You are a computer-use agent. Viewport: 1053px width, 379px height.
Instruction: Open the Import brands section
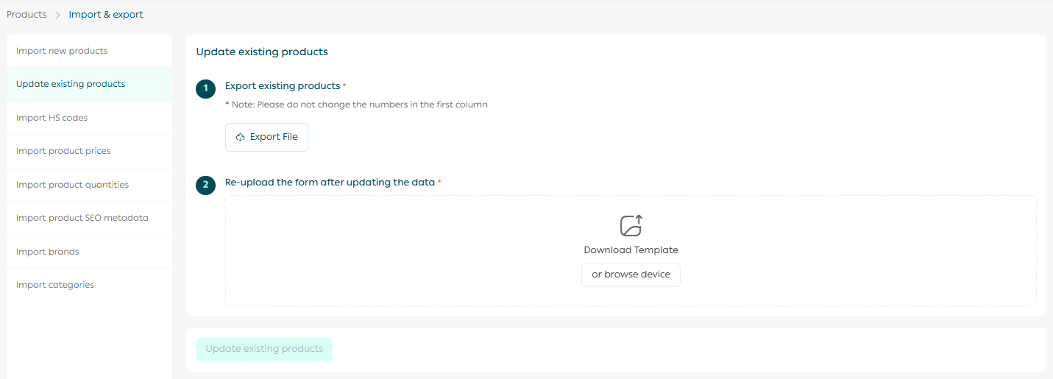click(47, 252)
